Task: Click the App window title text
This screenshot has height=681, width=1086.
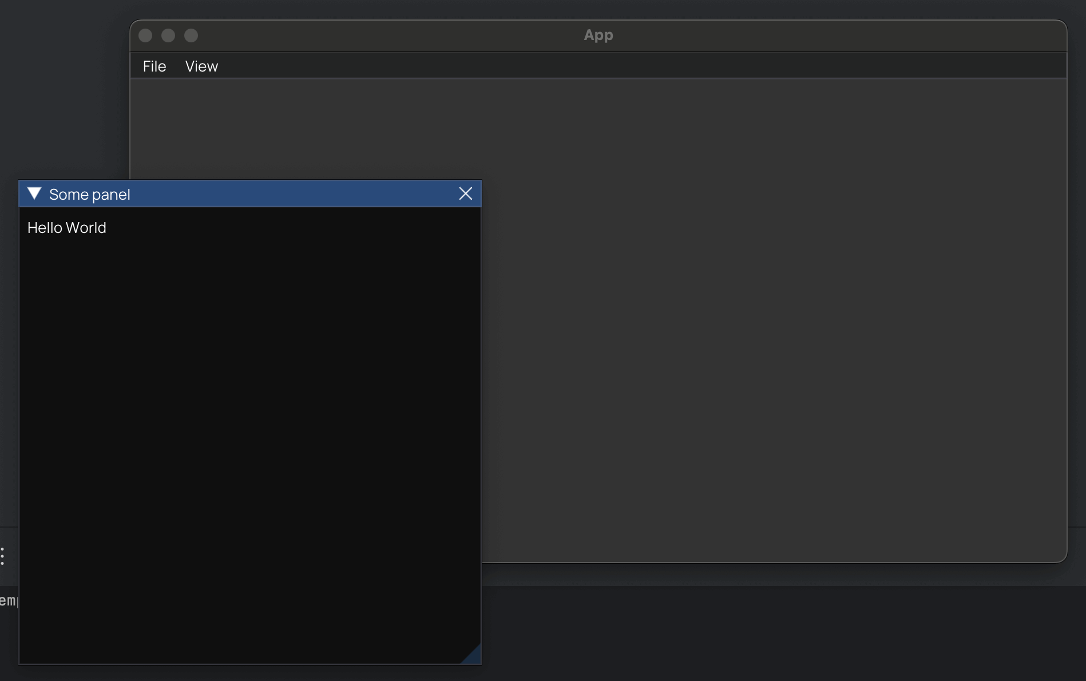Action: [599, 35]
